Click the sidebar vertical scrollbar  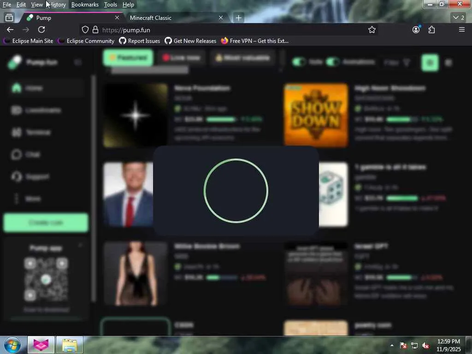(x=94, y=188)
